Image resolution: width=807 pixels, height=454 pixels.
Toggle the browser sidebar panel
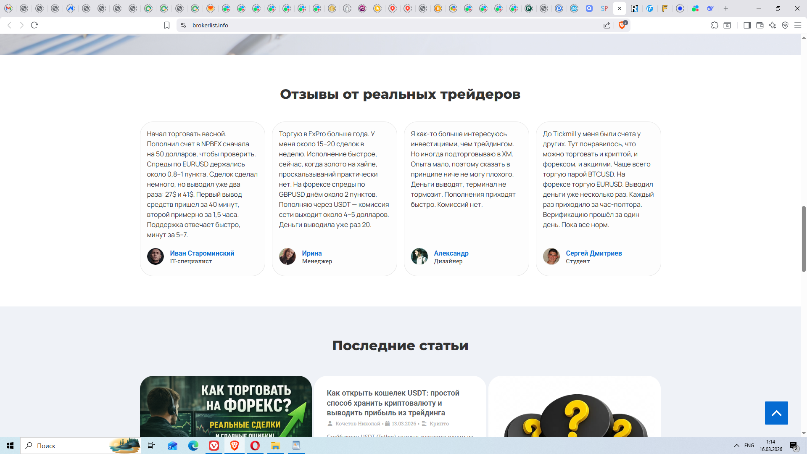click(747, 25)
